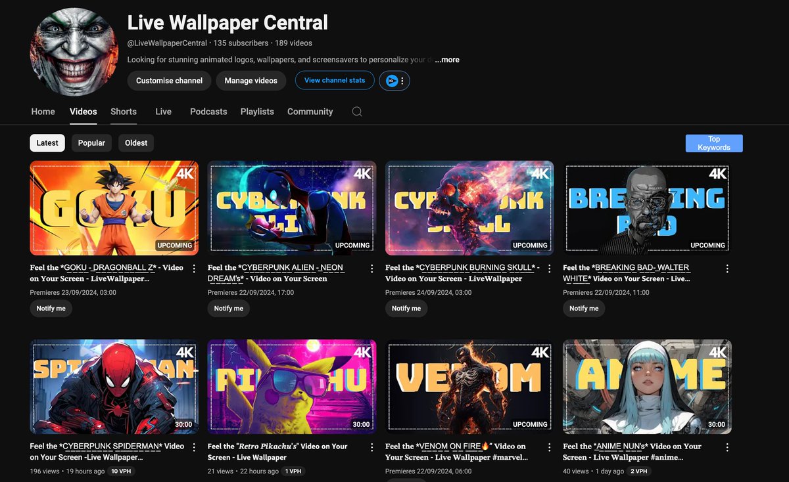Open the Cyberpunk Burning Skull thumbnail
789x482 pixels.
pos(469,208)
